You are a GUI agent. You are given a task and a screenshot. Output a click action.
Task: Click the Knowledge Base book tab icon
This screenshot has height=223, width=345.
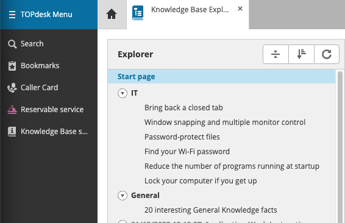(x=138, y=13)
